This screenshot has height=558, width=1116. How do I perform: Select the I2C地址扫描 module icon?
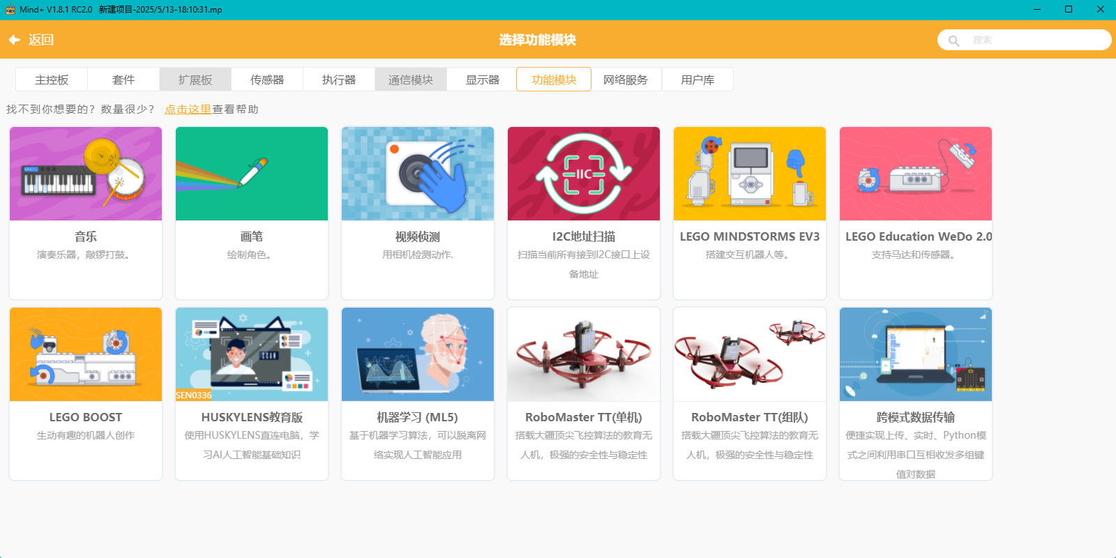(x=584, y=174)
